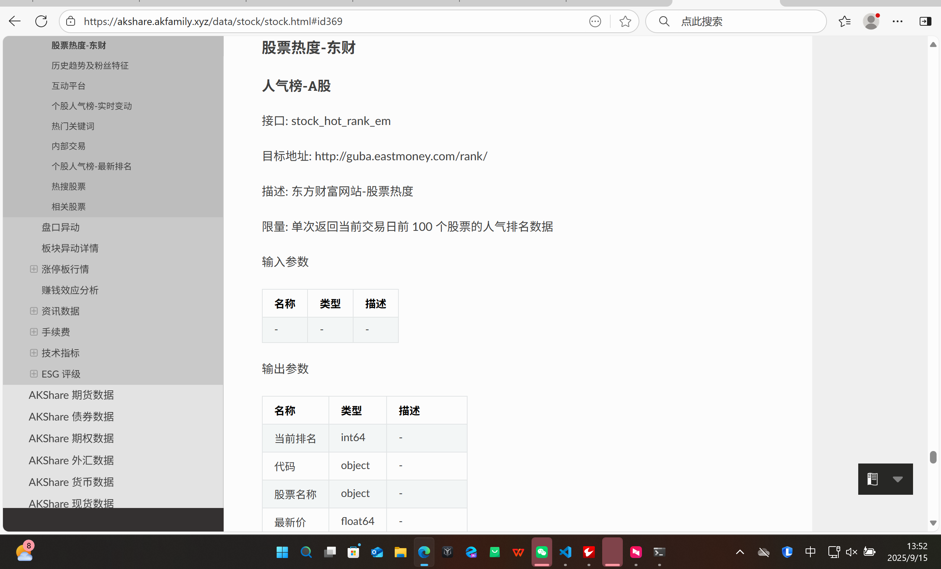
Task: Open the terminal icon on the taskbar
Action: coord(660,552)
